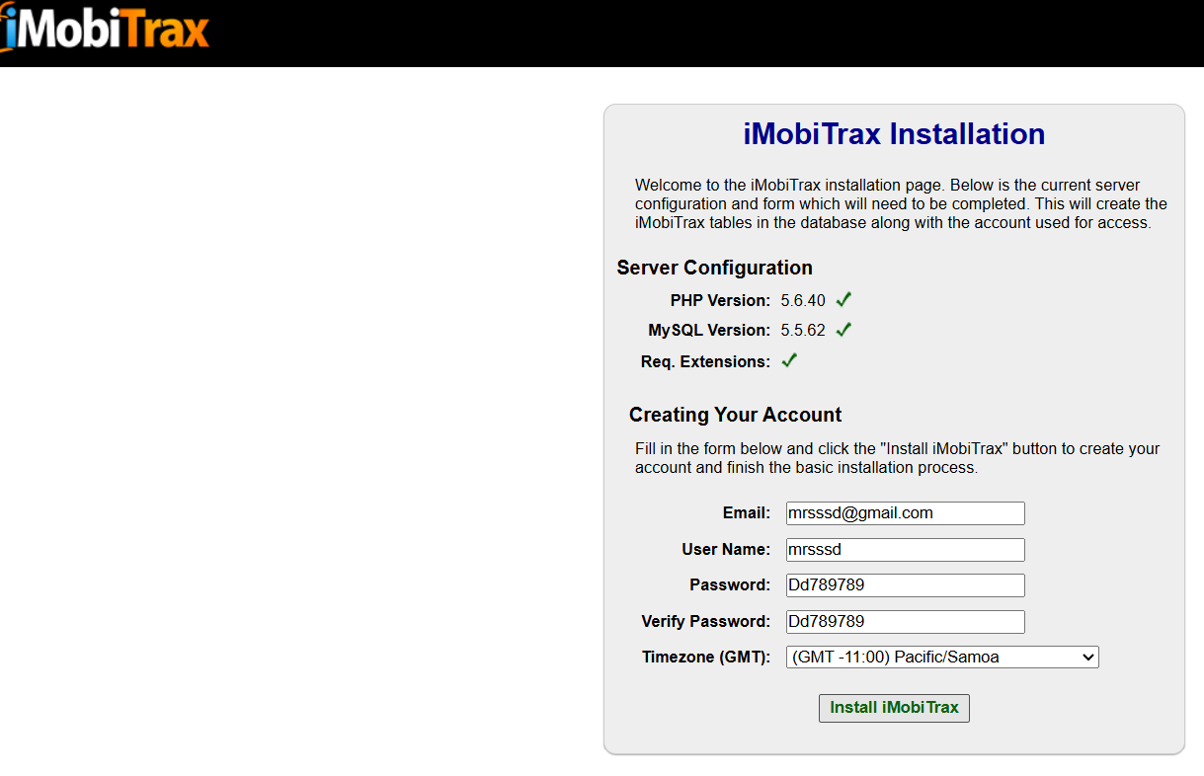Click the User Name: field label

click(x=726, y=550)
